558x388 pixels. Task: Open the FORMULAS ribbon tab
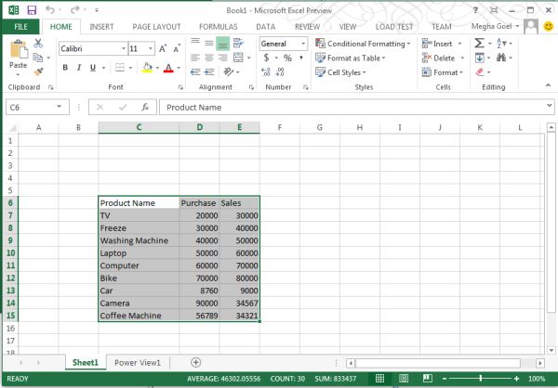click(217, 27)
